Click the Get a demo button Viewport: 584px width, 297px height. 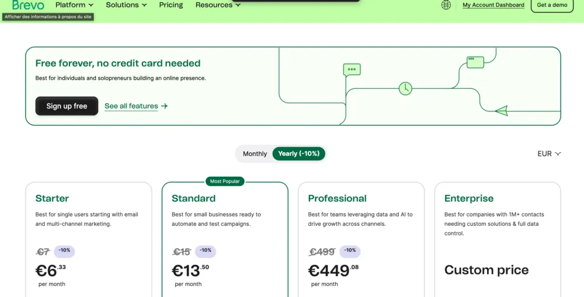coord(552,5)
